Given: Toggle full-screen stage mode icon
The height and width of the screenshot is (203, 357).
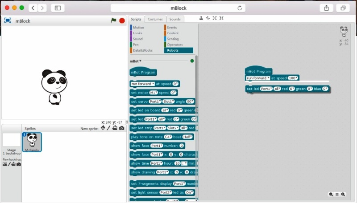Looking at the screenshot, I should tap(8, 20).
